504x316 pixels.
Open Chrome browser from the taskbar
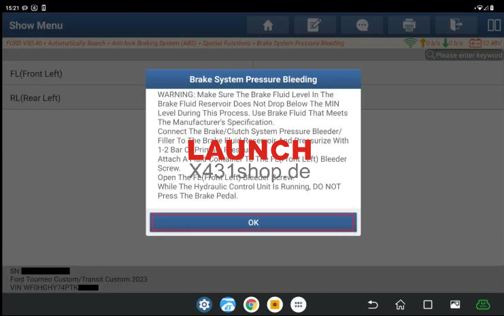(251, 304)
